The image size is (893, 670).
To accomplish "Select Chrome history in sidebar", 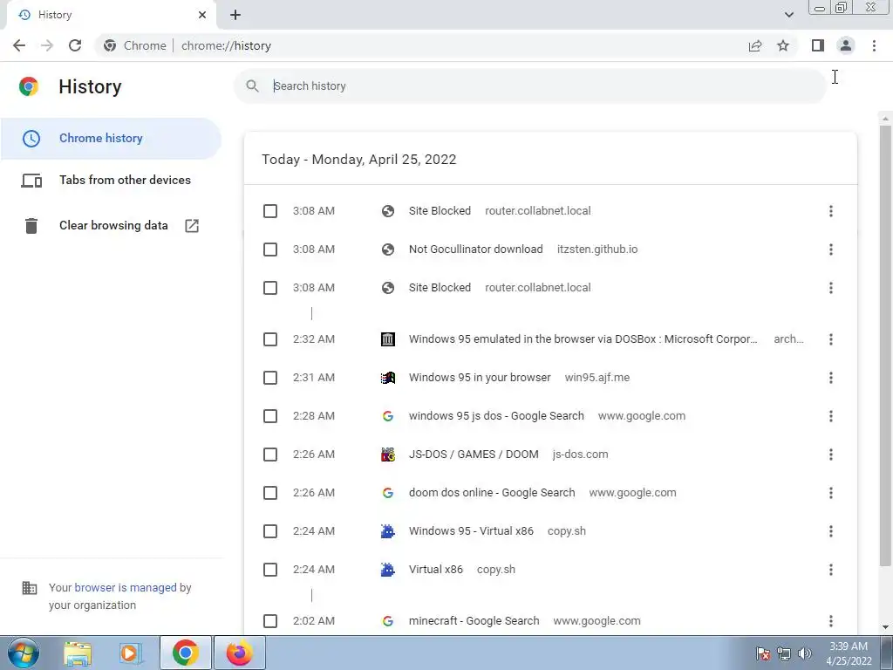I will [x=111, y=139].
